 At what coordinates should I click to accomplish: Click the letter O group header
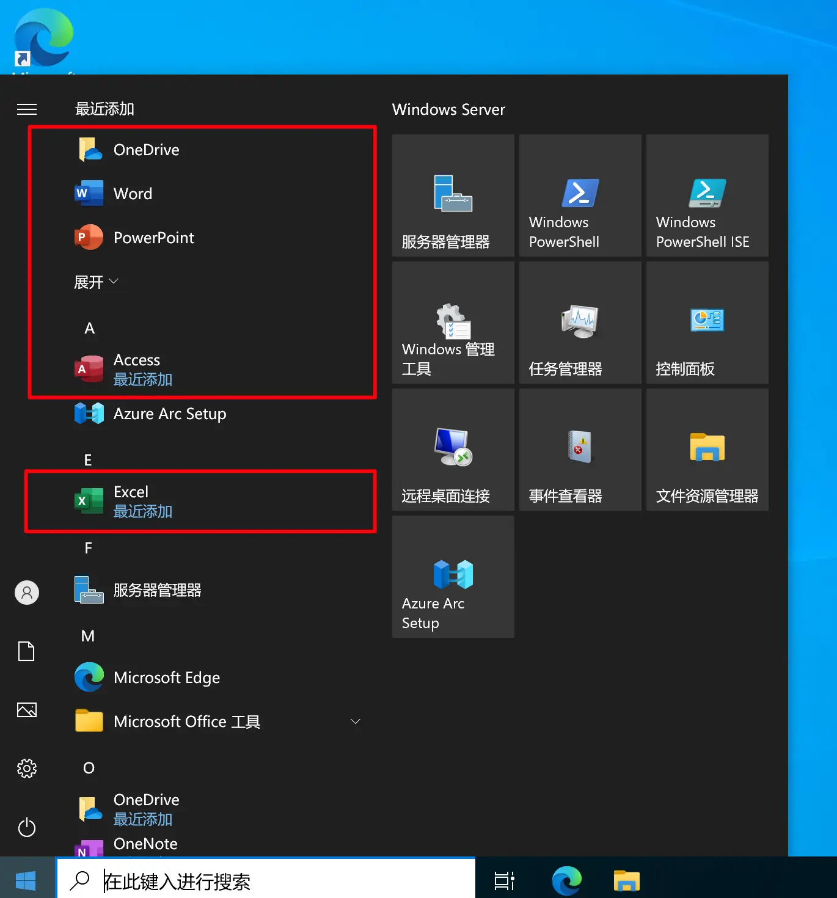click(x=89, y=768)
